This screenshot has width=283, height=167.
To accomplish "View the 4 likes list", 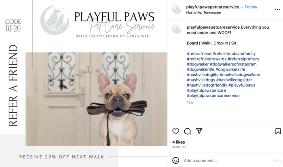I will [179, 142].
